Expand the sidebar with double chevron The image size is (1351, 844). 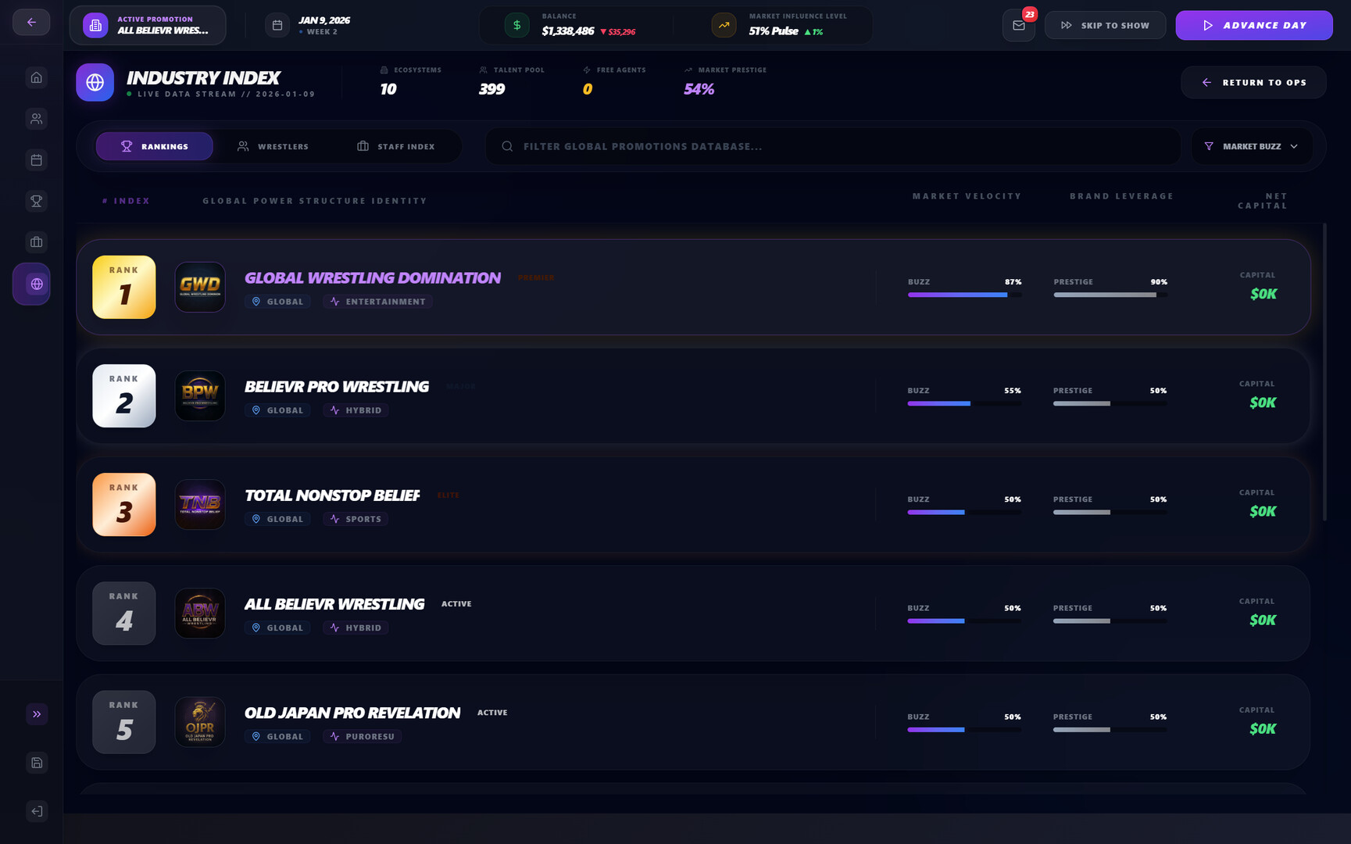pyautogui.click(x=36, y=714)
